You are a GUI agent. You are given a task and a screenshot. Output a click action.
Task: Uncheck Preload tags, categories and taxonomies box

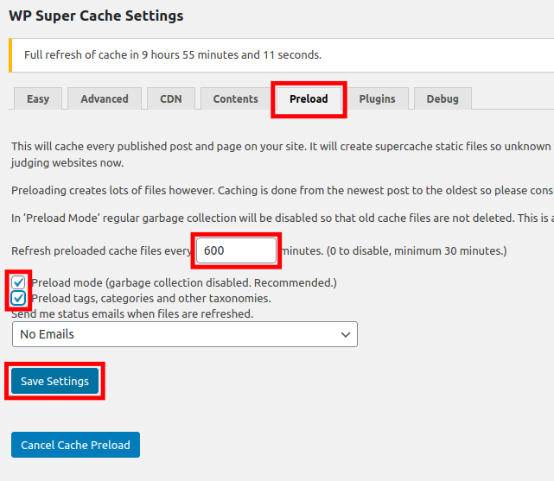(x=19, y=298)
